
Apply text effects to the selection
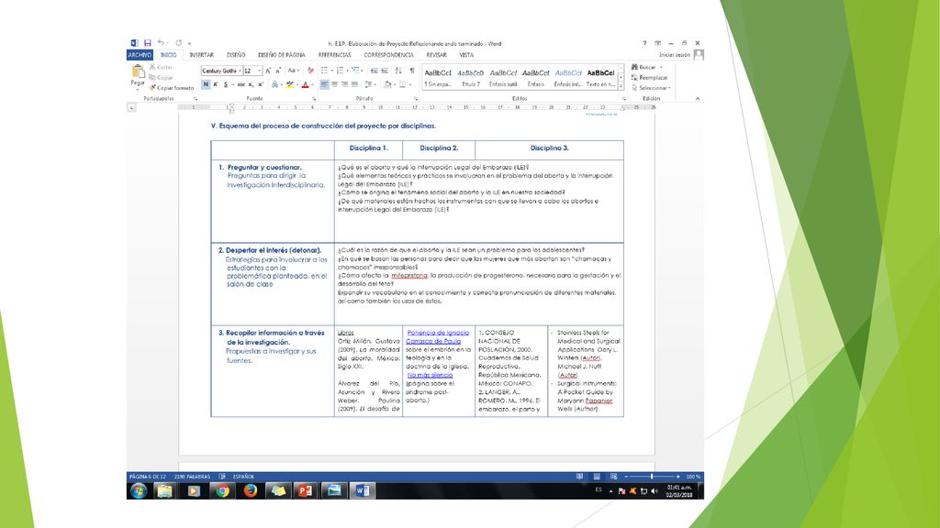pos(275,85)
